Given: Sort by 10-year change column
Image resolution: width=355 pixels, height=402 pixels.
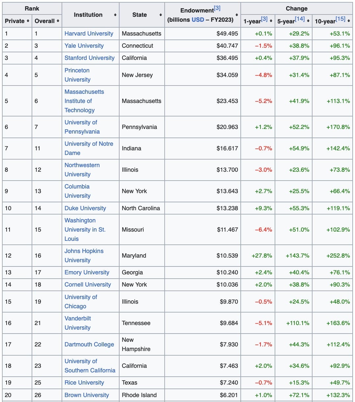Looking at the screenshot, I should [x=349, y=21].
